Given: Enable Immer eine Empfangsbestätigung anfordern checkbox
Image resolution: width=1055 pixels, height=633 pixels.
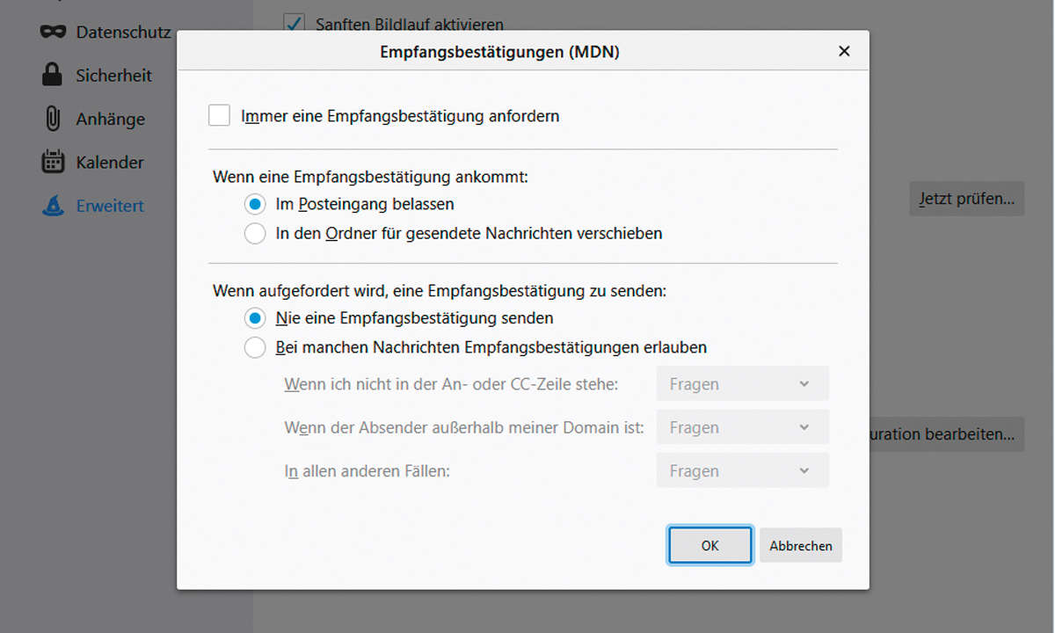Looking at the screenshot, I should [x=219, y=115].
